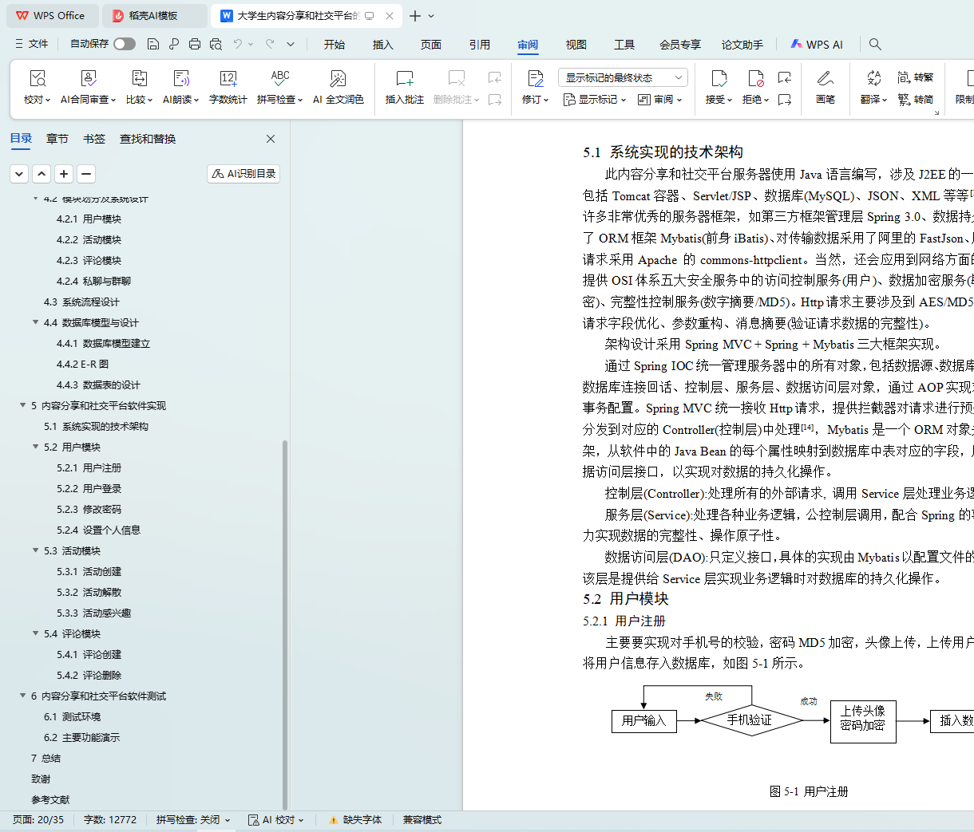Viewport: 974px width, 832px height.
Task: Open the 书签 tab in navigation pane
Action: [94, 139]
